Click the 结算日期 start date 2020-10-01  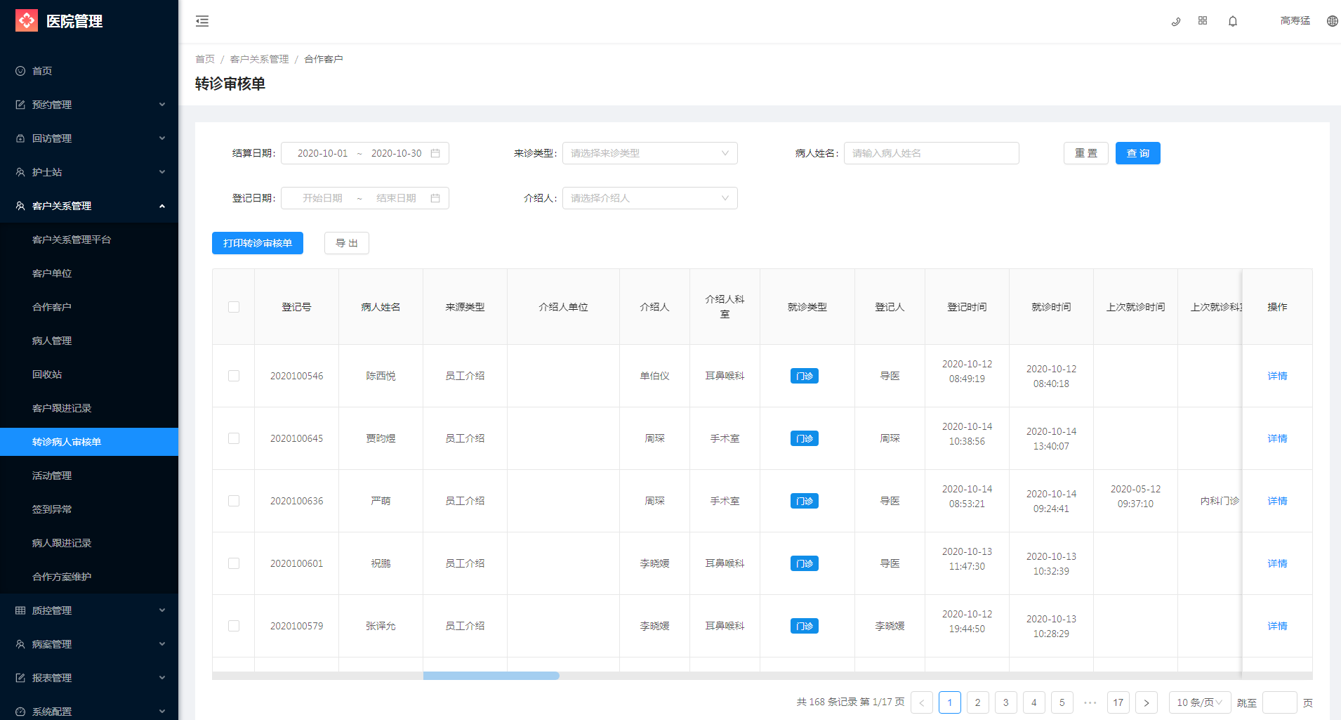tap(322, 153)
